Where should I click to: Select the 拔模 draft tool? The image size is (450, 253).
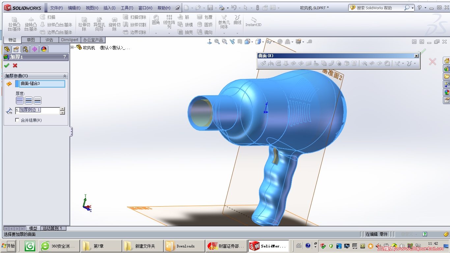tap(185, 25)
